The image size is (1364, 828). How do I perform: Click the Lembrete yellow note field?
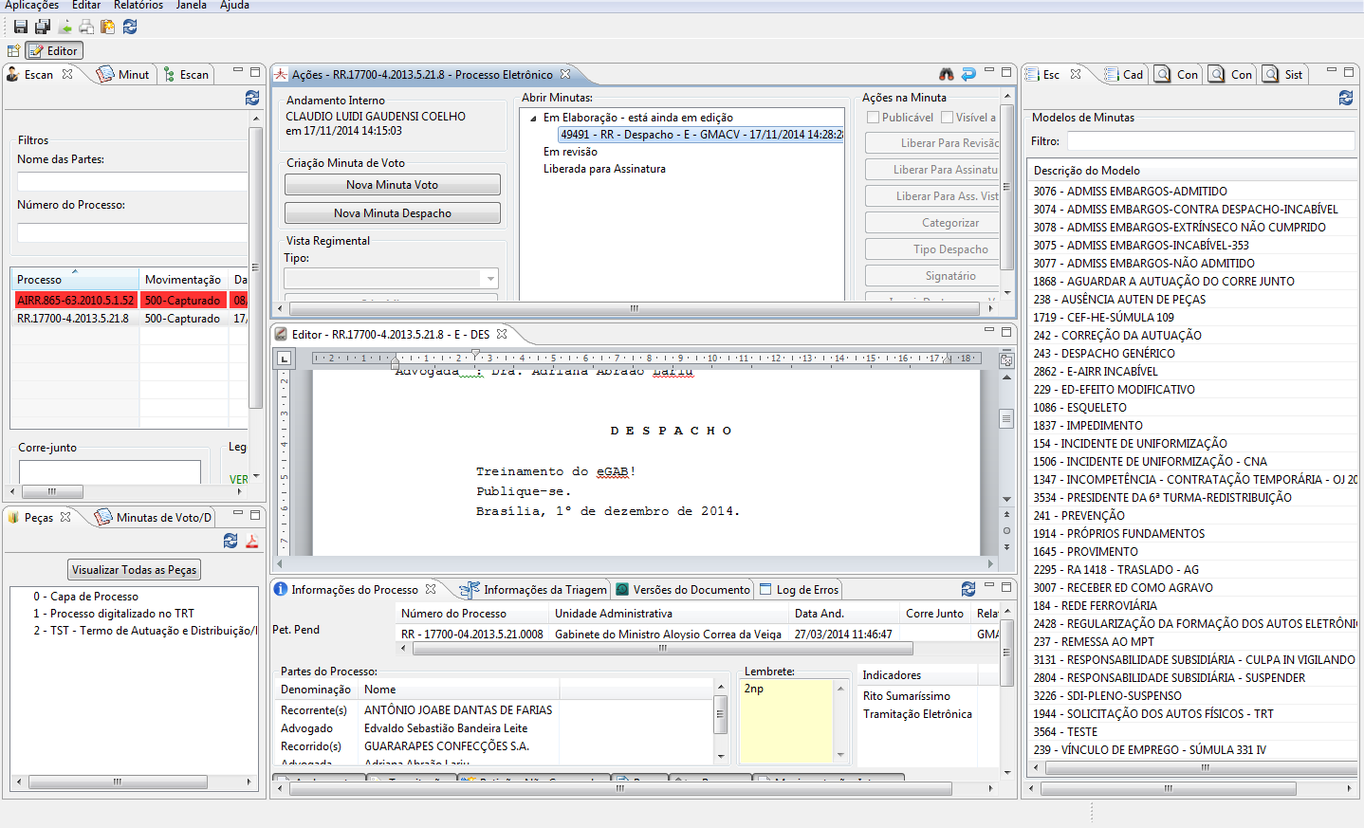pos(786,721)
